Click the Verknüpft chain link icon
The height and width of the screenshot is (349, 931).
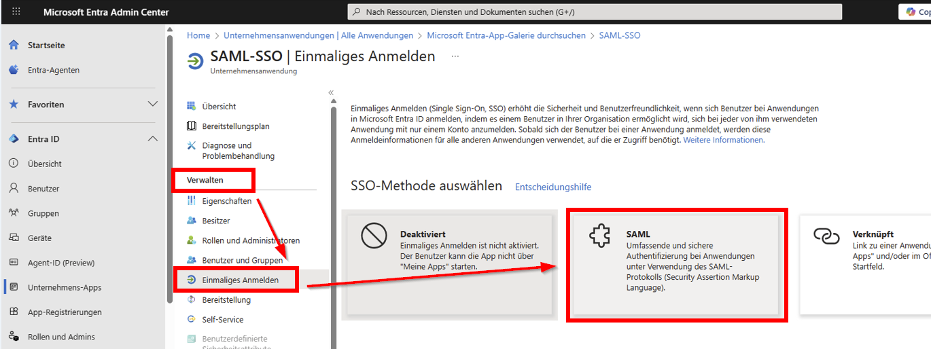(x=826, y=236)
